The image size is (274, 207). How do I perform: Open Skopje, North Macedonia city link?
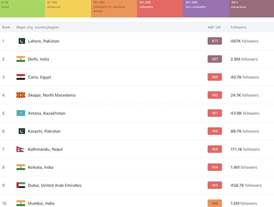click(x=52, y=95)
